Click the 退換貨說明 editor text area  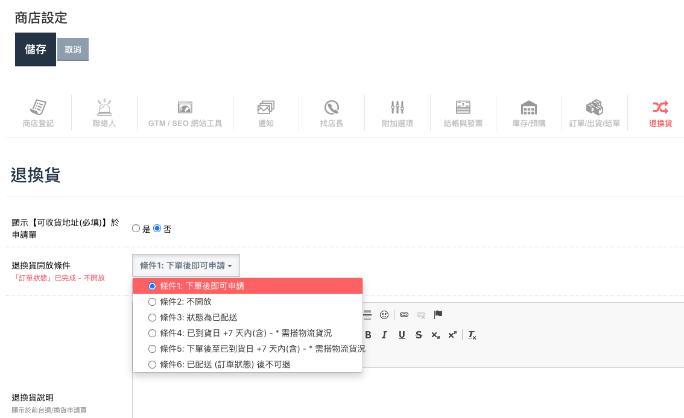(408, 393)
